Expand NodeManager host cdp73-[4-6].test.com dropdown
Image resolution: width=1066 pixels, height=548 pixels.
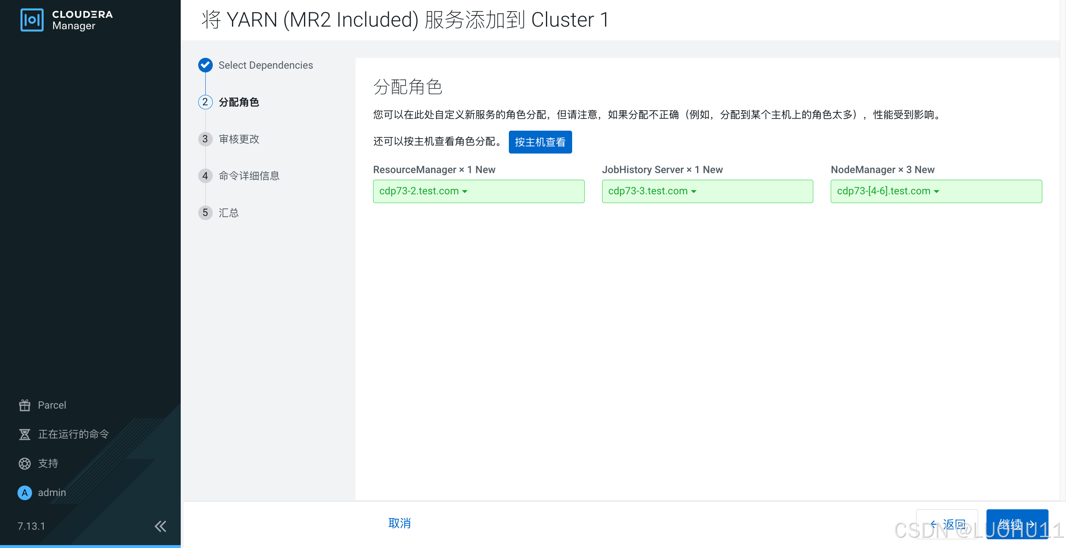[x=888, y=191]
